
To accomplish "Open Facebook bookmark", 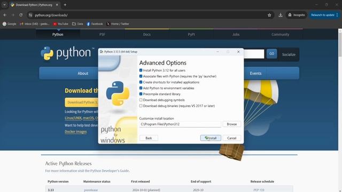I will click(95, 24).
